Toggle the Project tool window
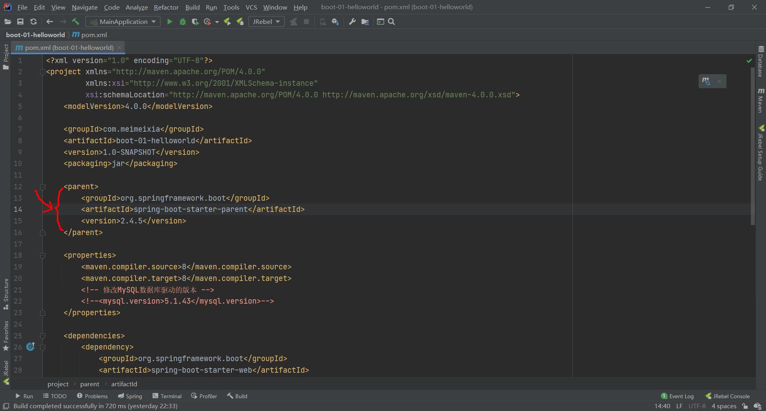Image resolution: width=766 pixels, height=411 pixels. point(6,57)
